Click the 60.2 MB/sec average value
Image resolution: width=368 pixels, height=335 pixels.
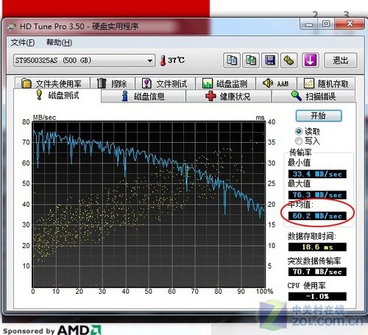[317, 216]
